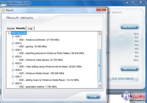Screen dimensions: 147x103
Task: Select the Results tab
Action: tap(21, 28)
